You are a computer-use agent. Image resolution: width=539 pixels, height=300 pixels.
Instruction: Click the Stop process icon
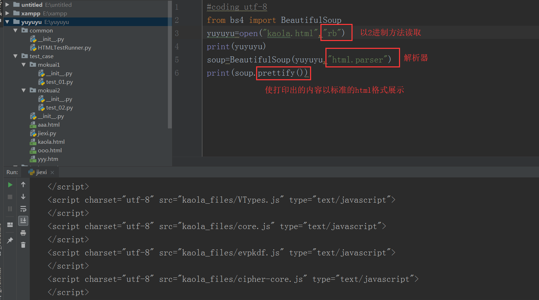[10, 197]
